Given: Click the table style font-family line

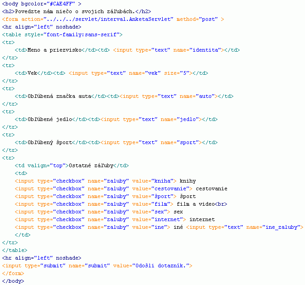Looking at the screenshot, I should coord(62,34).
